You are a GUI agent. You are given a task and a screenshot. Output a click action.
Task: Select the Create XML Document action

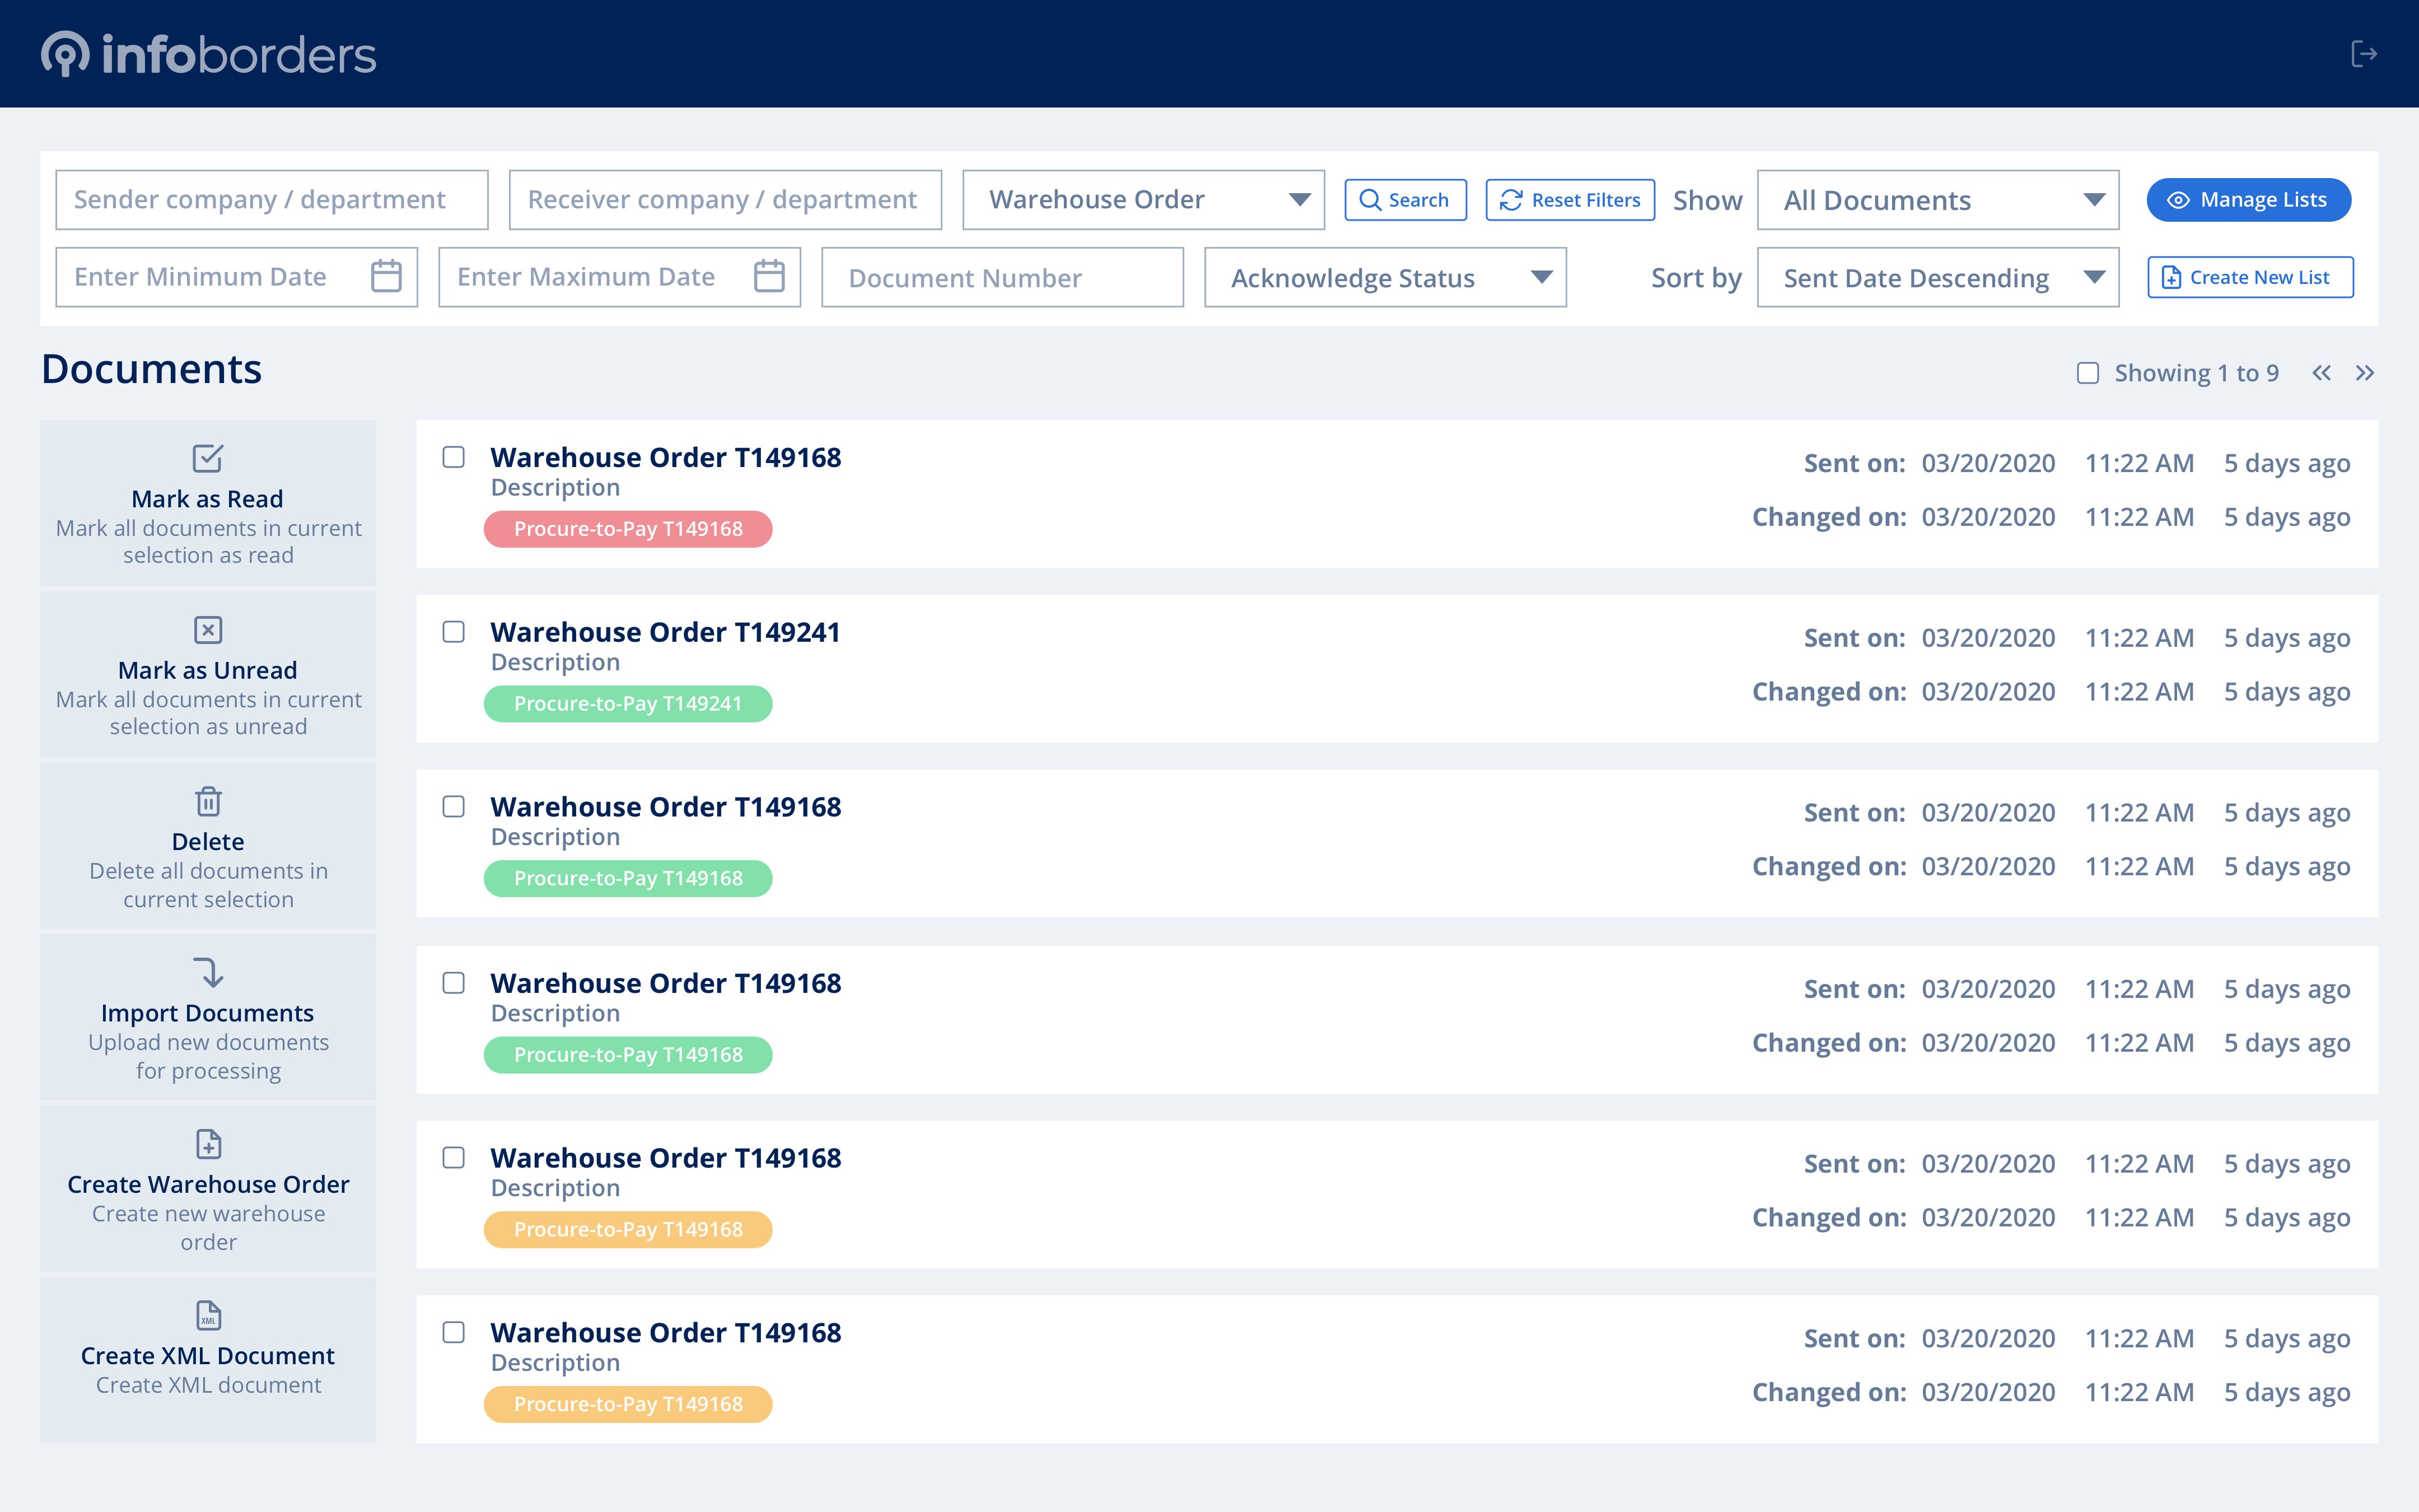coord(208,1360)
